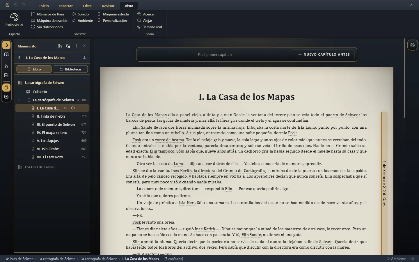Switch to the Revisar tab
The image size is (419, 262).
coord(108,6)
